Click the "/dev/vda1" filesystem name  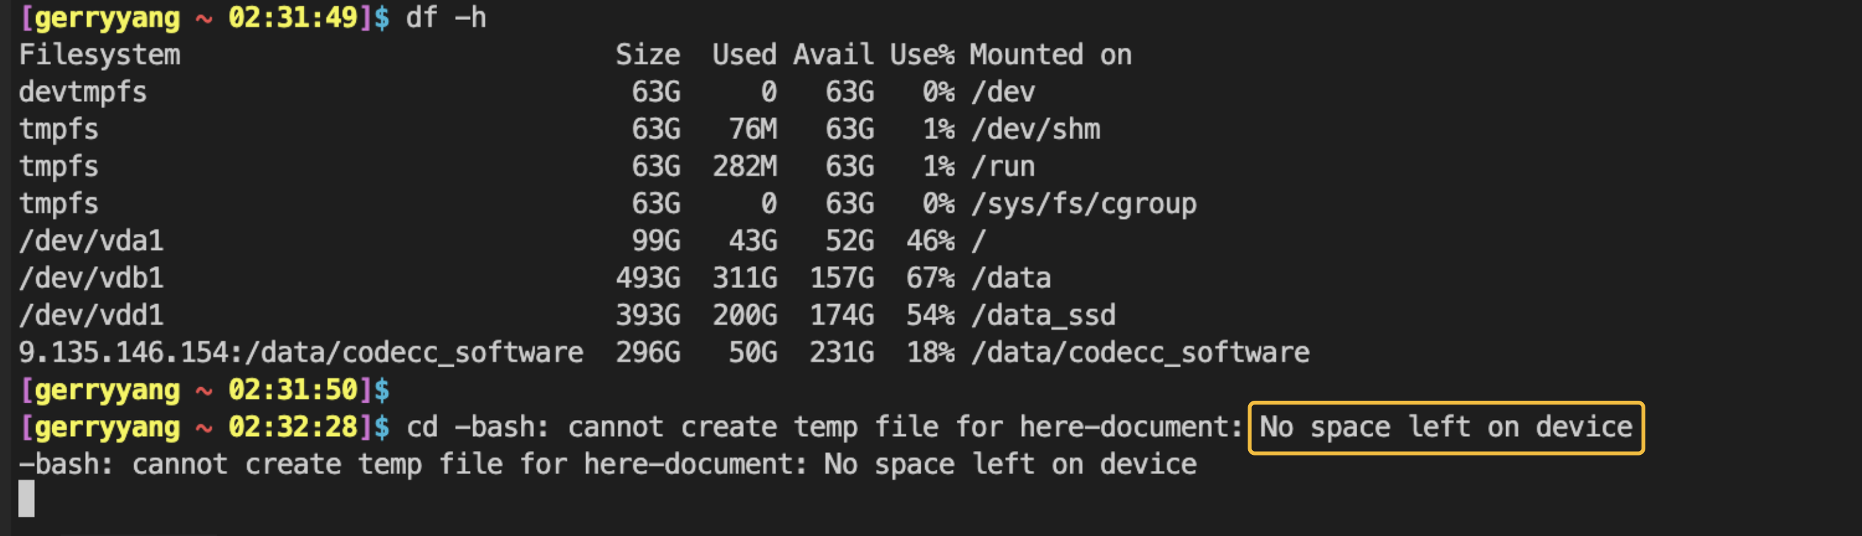[91, 242]
